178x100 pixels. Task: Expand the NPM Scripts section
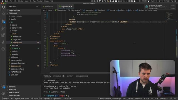[x=24, y=93]
